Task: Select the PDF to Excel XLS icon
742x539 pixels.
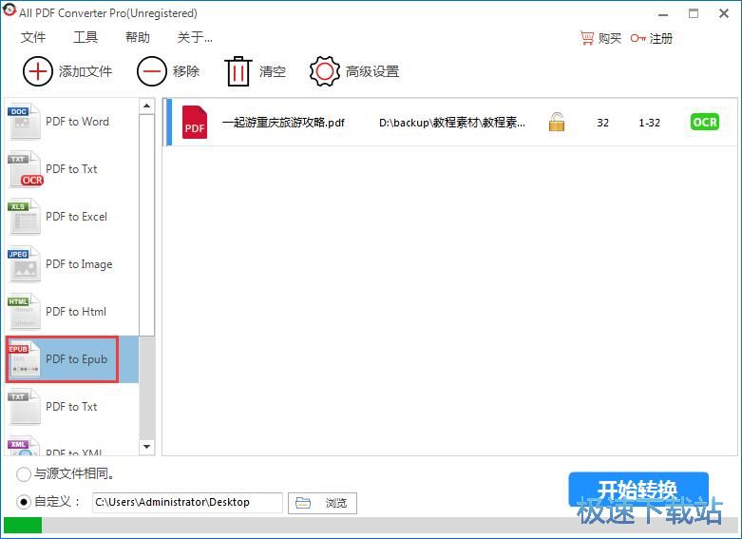Action: click(24, 217)
